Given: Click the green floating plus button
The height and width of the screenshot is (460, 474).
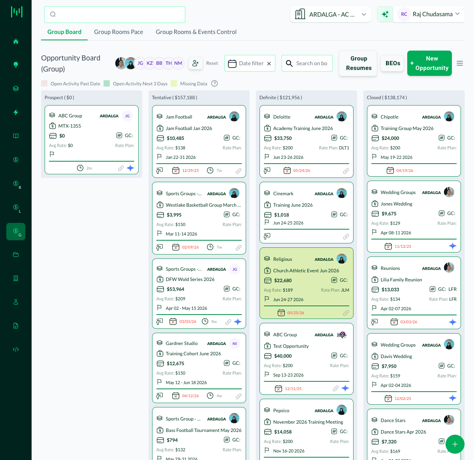Looking at the screenshot, I should (x=455, y=444).
